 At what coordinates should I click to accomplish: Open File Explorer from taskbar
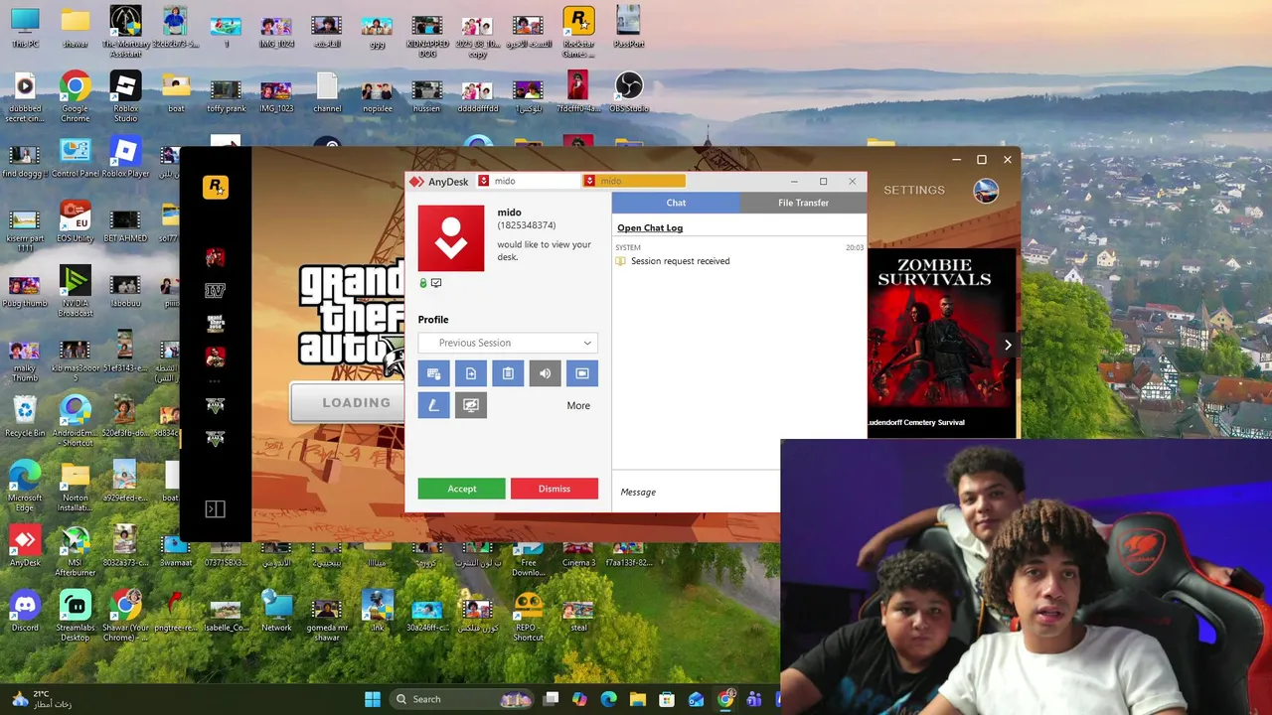tap(638, 699)
